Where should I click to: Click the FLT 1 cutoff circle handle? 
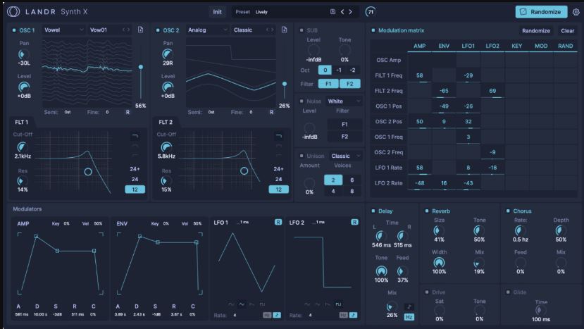pos(88,172)
